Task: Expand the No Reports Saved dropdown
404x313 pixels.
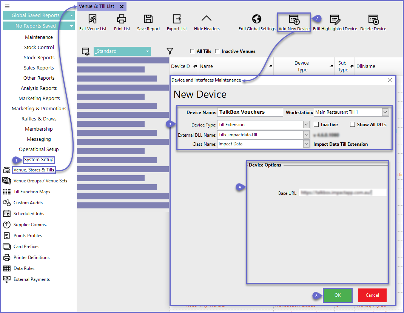Action: [71, 26]
